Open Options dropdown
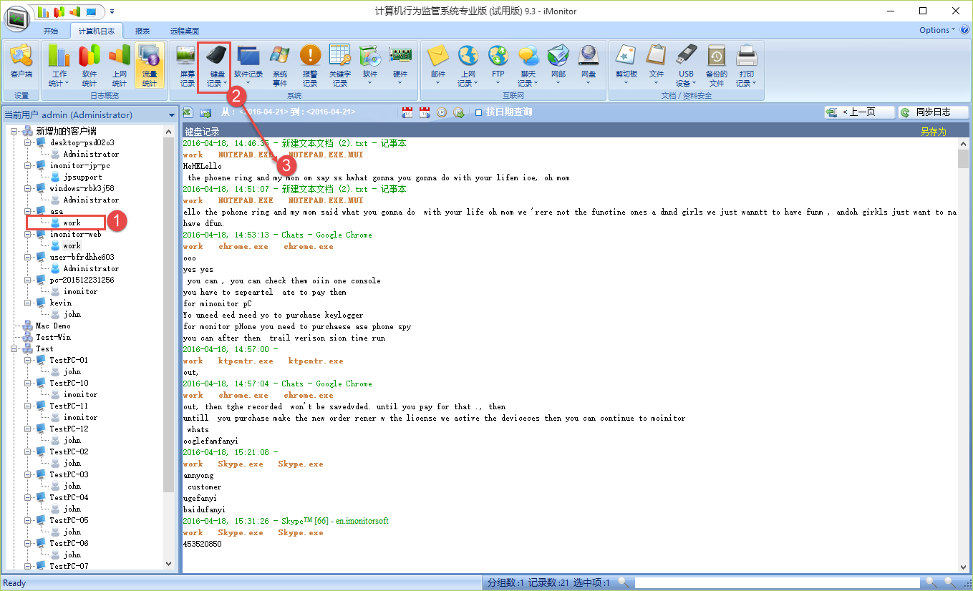This screenshot has height=591, width=973. pos(937,30)
